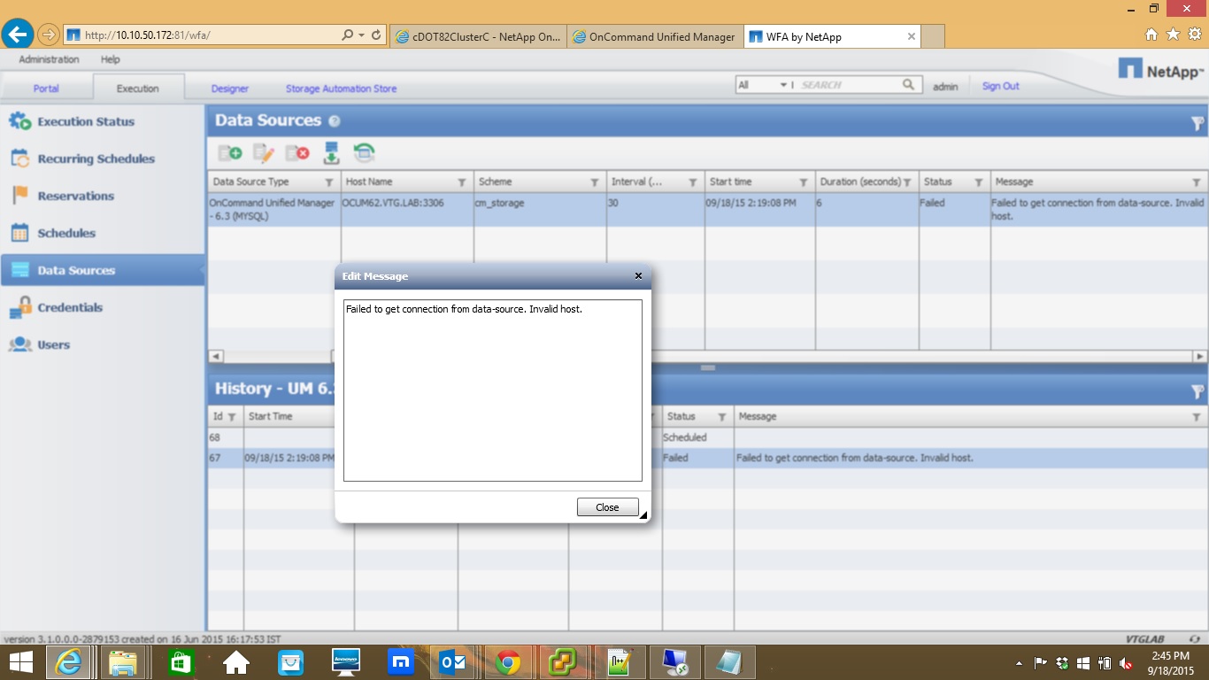Click the cm_storage scheme cell
Screen dimensions: 1209x680
540,209
